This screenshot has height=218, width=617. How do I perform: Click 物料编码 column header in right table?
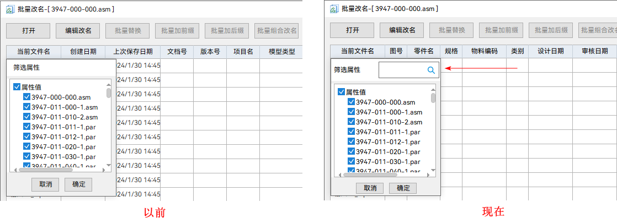(x=485, y=51)
